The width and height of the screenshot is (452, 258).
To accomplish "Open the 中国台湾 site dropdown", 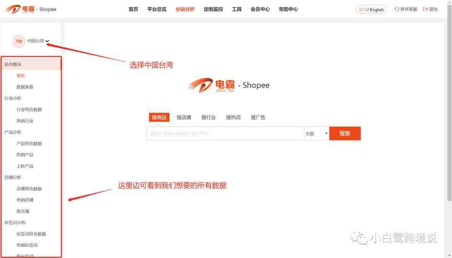I will click(x=38, y=41).
